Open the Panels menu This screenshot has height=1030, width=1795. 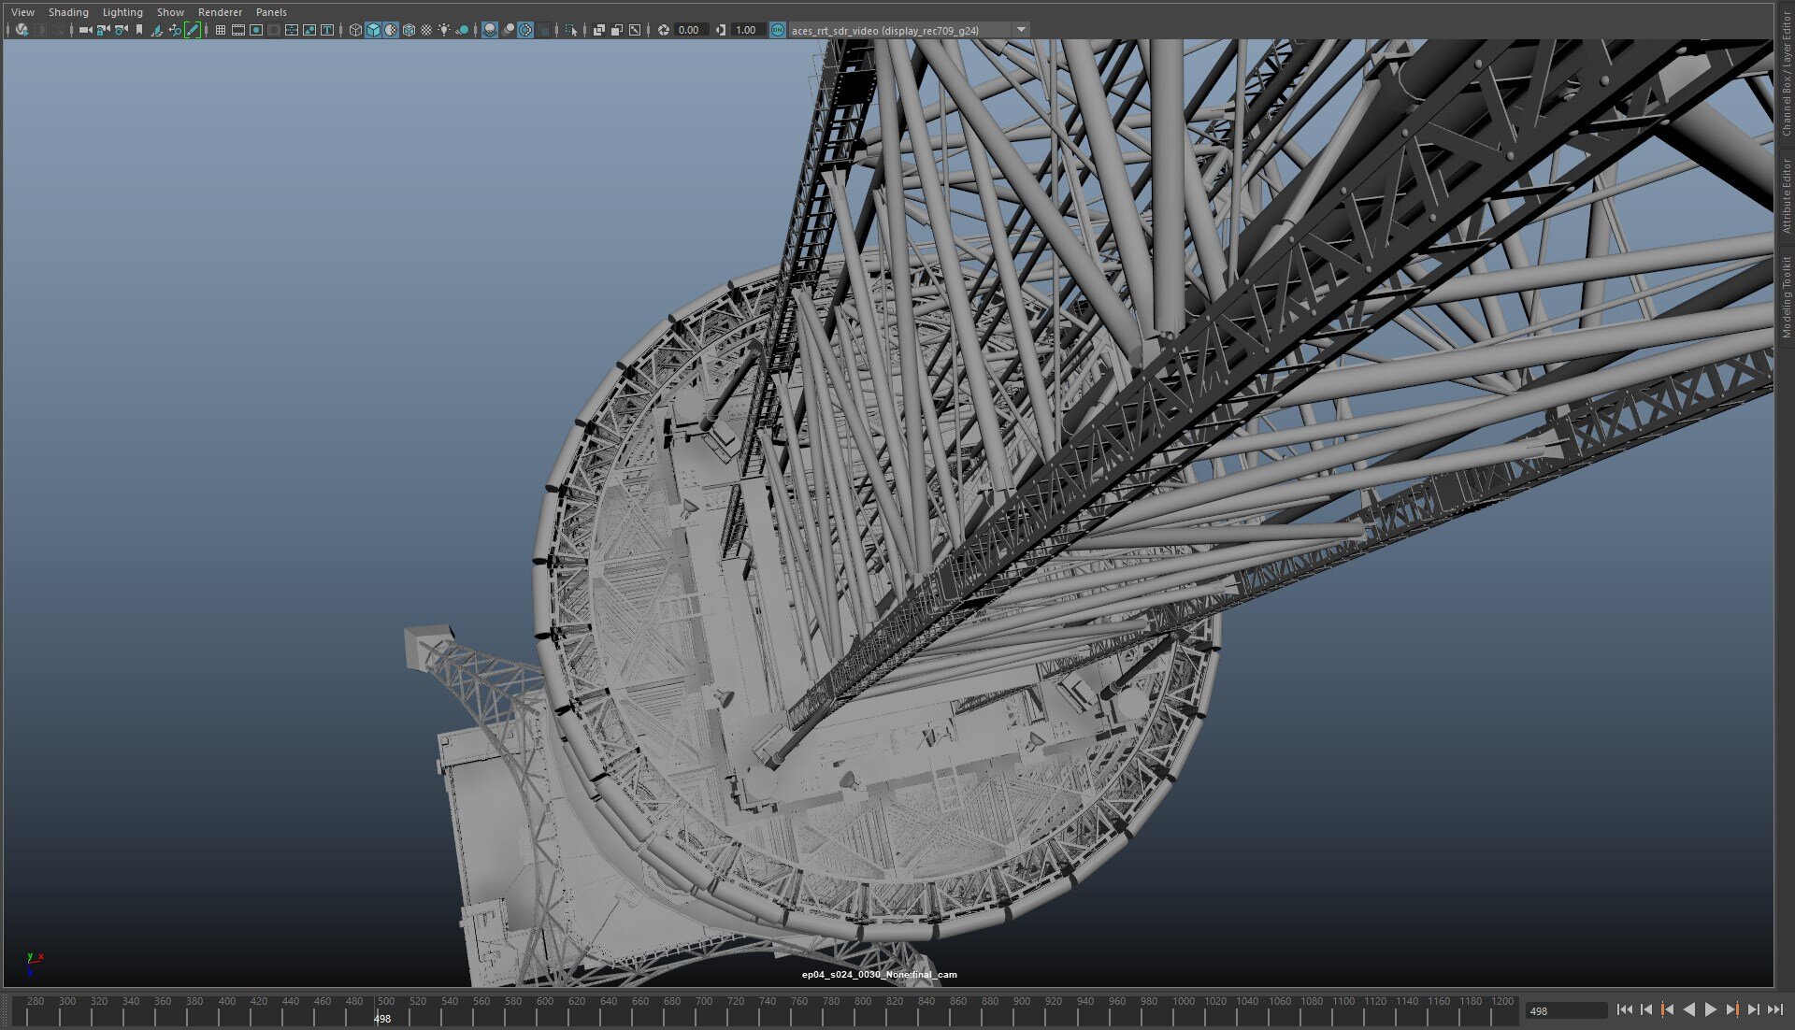(271, 12)
